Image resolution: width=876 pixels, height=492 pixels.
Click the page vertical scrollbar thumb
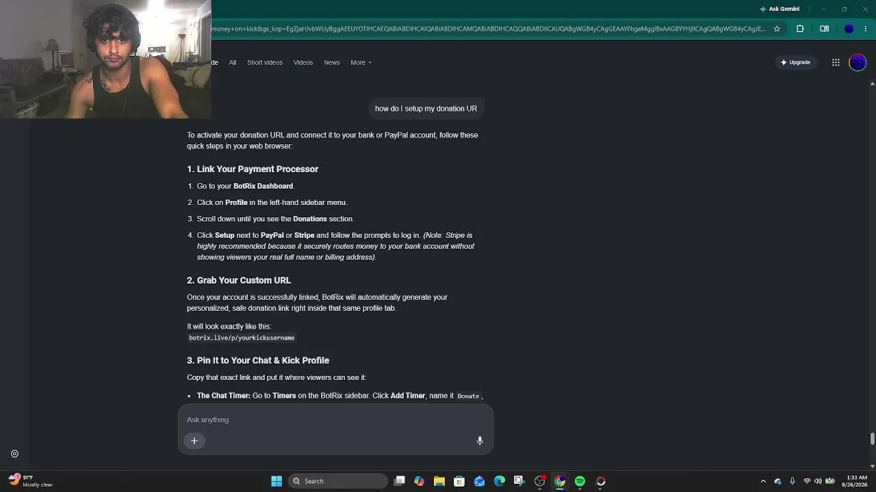click(x=873, y=438)
